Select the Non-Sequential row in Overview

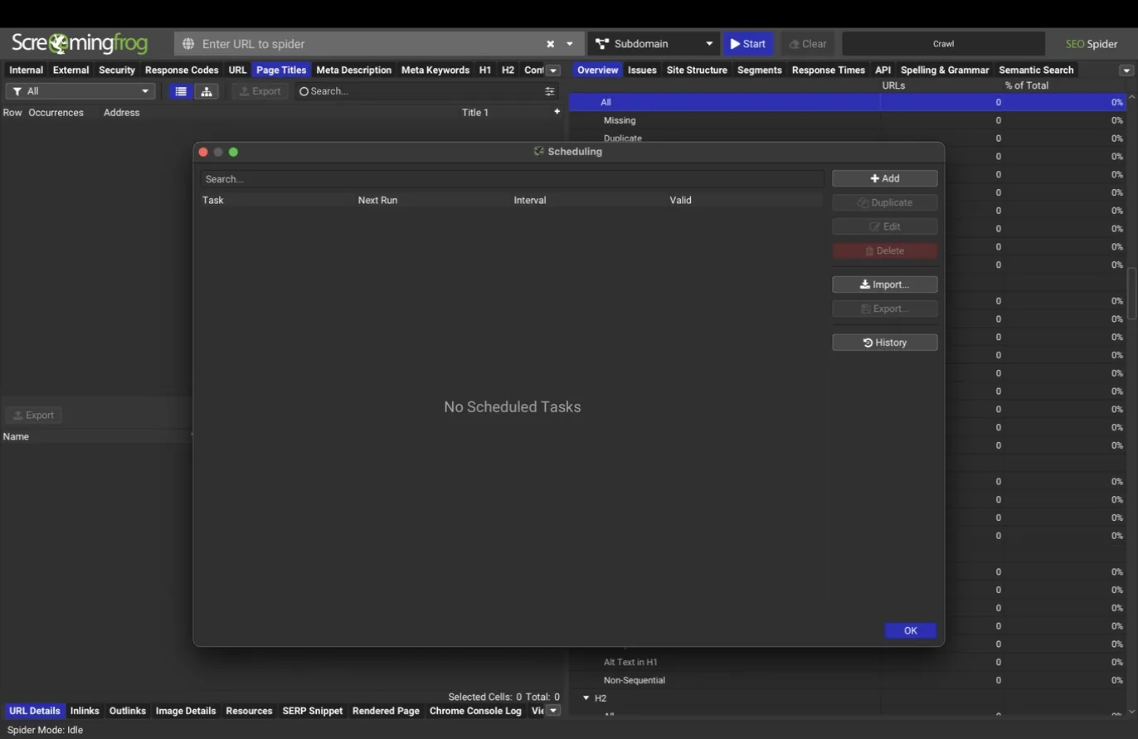click(847, 680)
